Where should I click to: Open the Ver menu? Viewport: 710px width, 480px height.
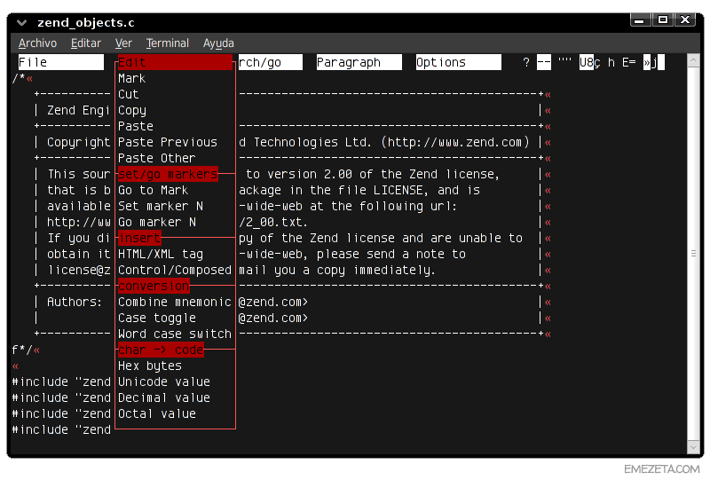pos(123,43)
